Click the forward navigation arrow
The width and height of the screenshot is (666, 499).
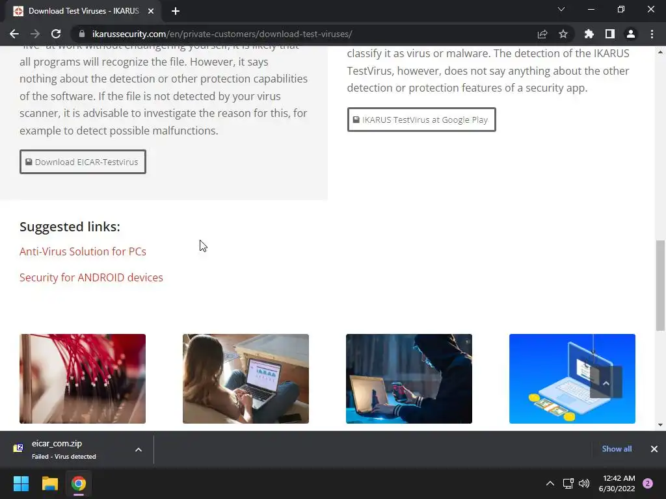point(35,34)
